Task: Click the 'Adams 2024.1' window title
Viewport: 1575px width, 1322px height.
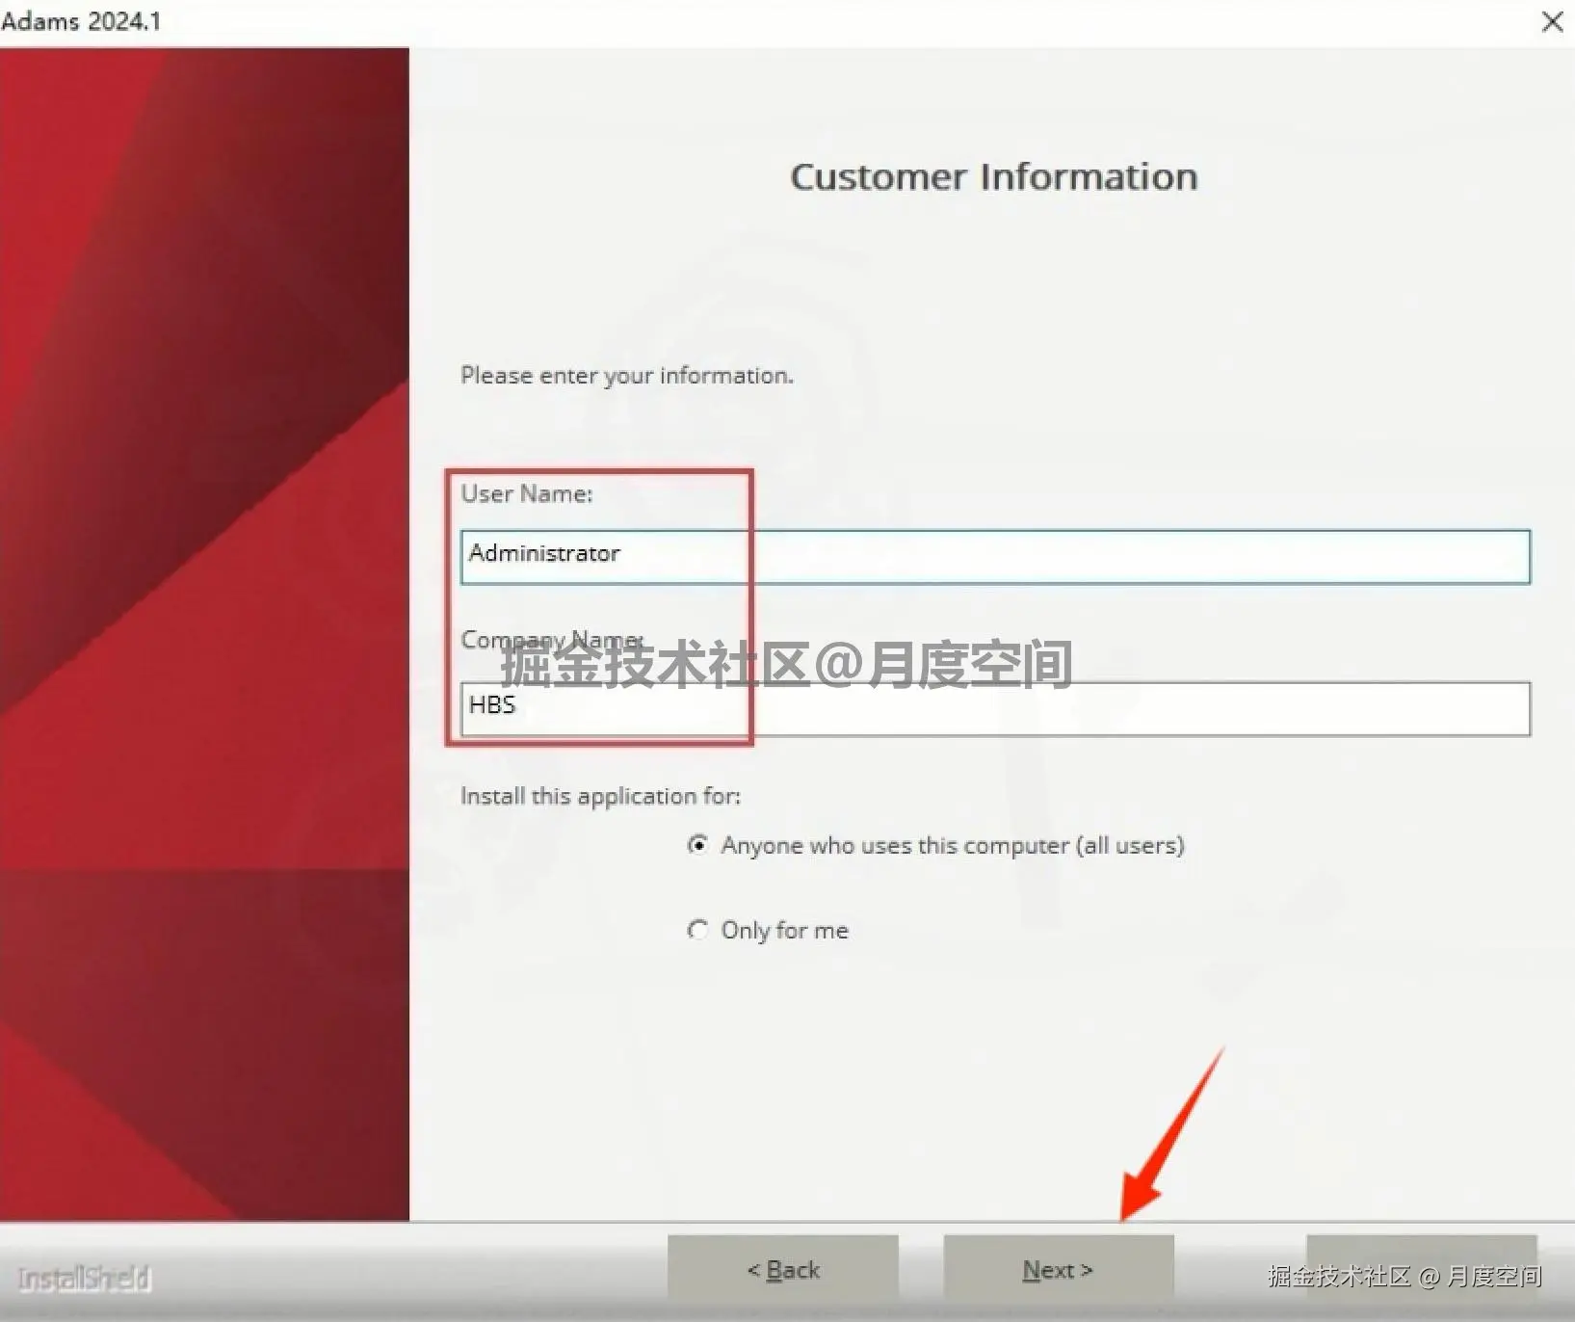Action: [x=81, y=21]
